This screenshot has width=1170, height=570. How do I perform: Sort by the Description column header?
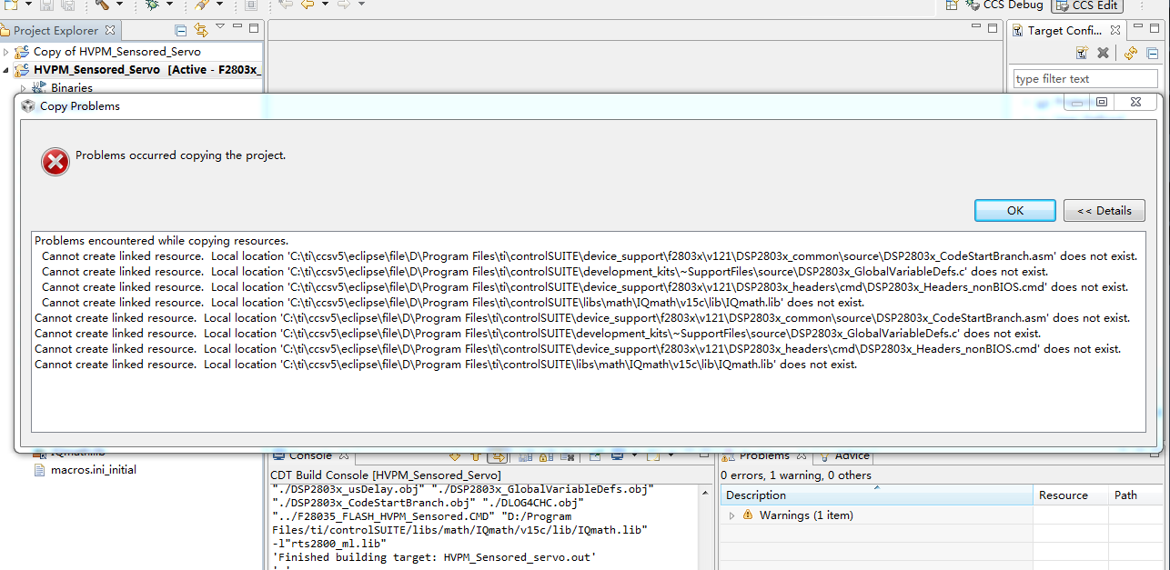click(x=877, y=495)
